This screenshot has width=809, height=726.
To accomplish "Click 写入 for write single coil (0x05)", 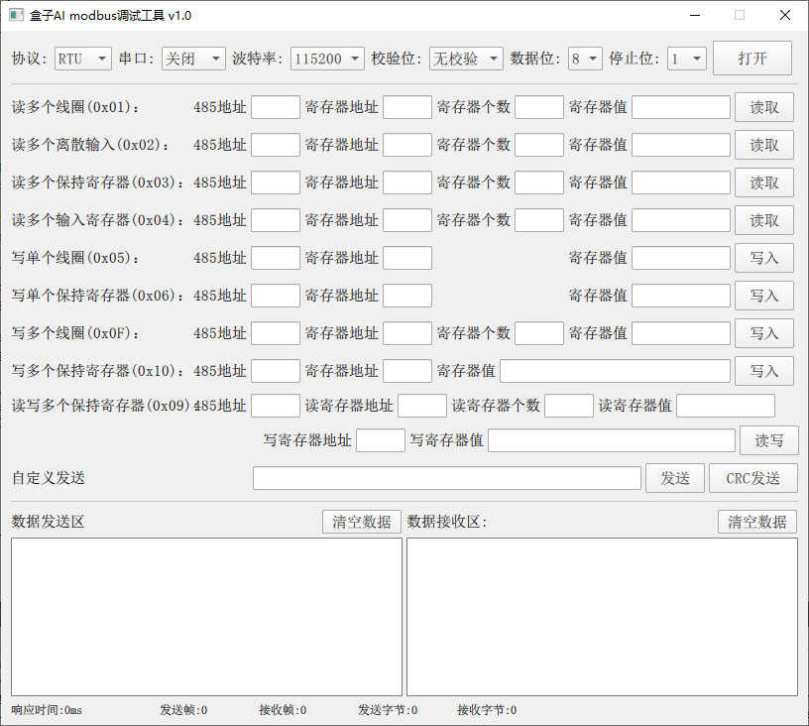I will pyautogui.click(x=763, y=258).
